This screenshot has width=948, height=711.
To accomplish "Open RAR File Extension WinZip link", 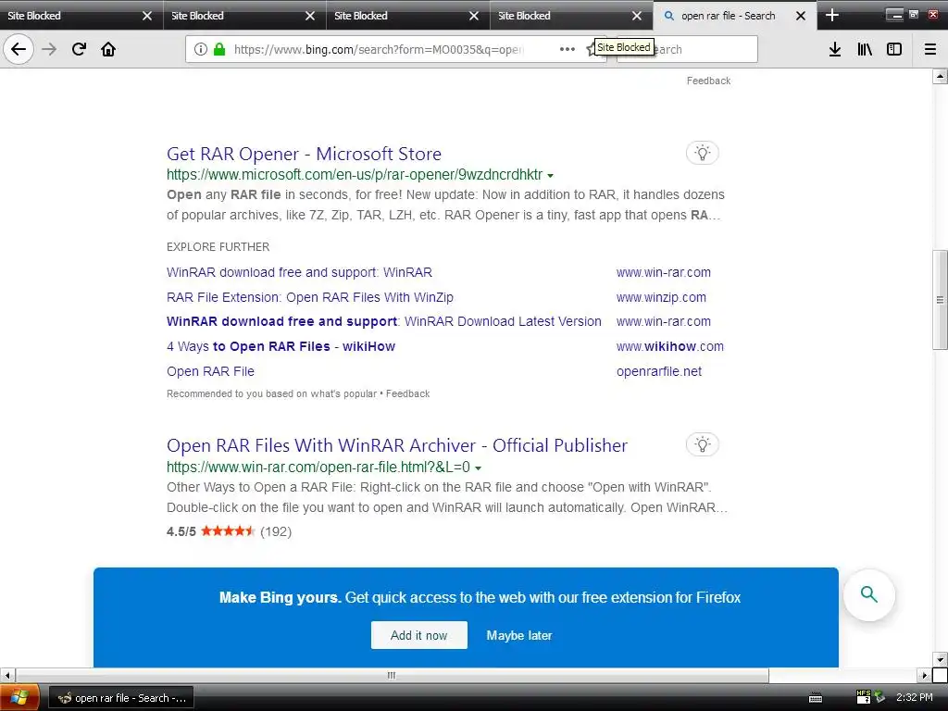I will tap(310, 297).
